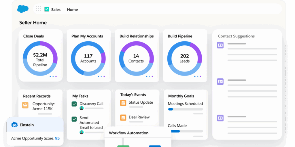The height and width of the screenshot is (147, 295).
Task: Click the Build Relationships card title
Action: pos(137,36)
